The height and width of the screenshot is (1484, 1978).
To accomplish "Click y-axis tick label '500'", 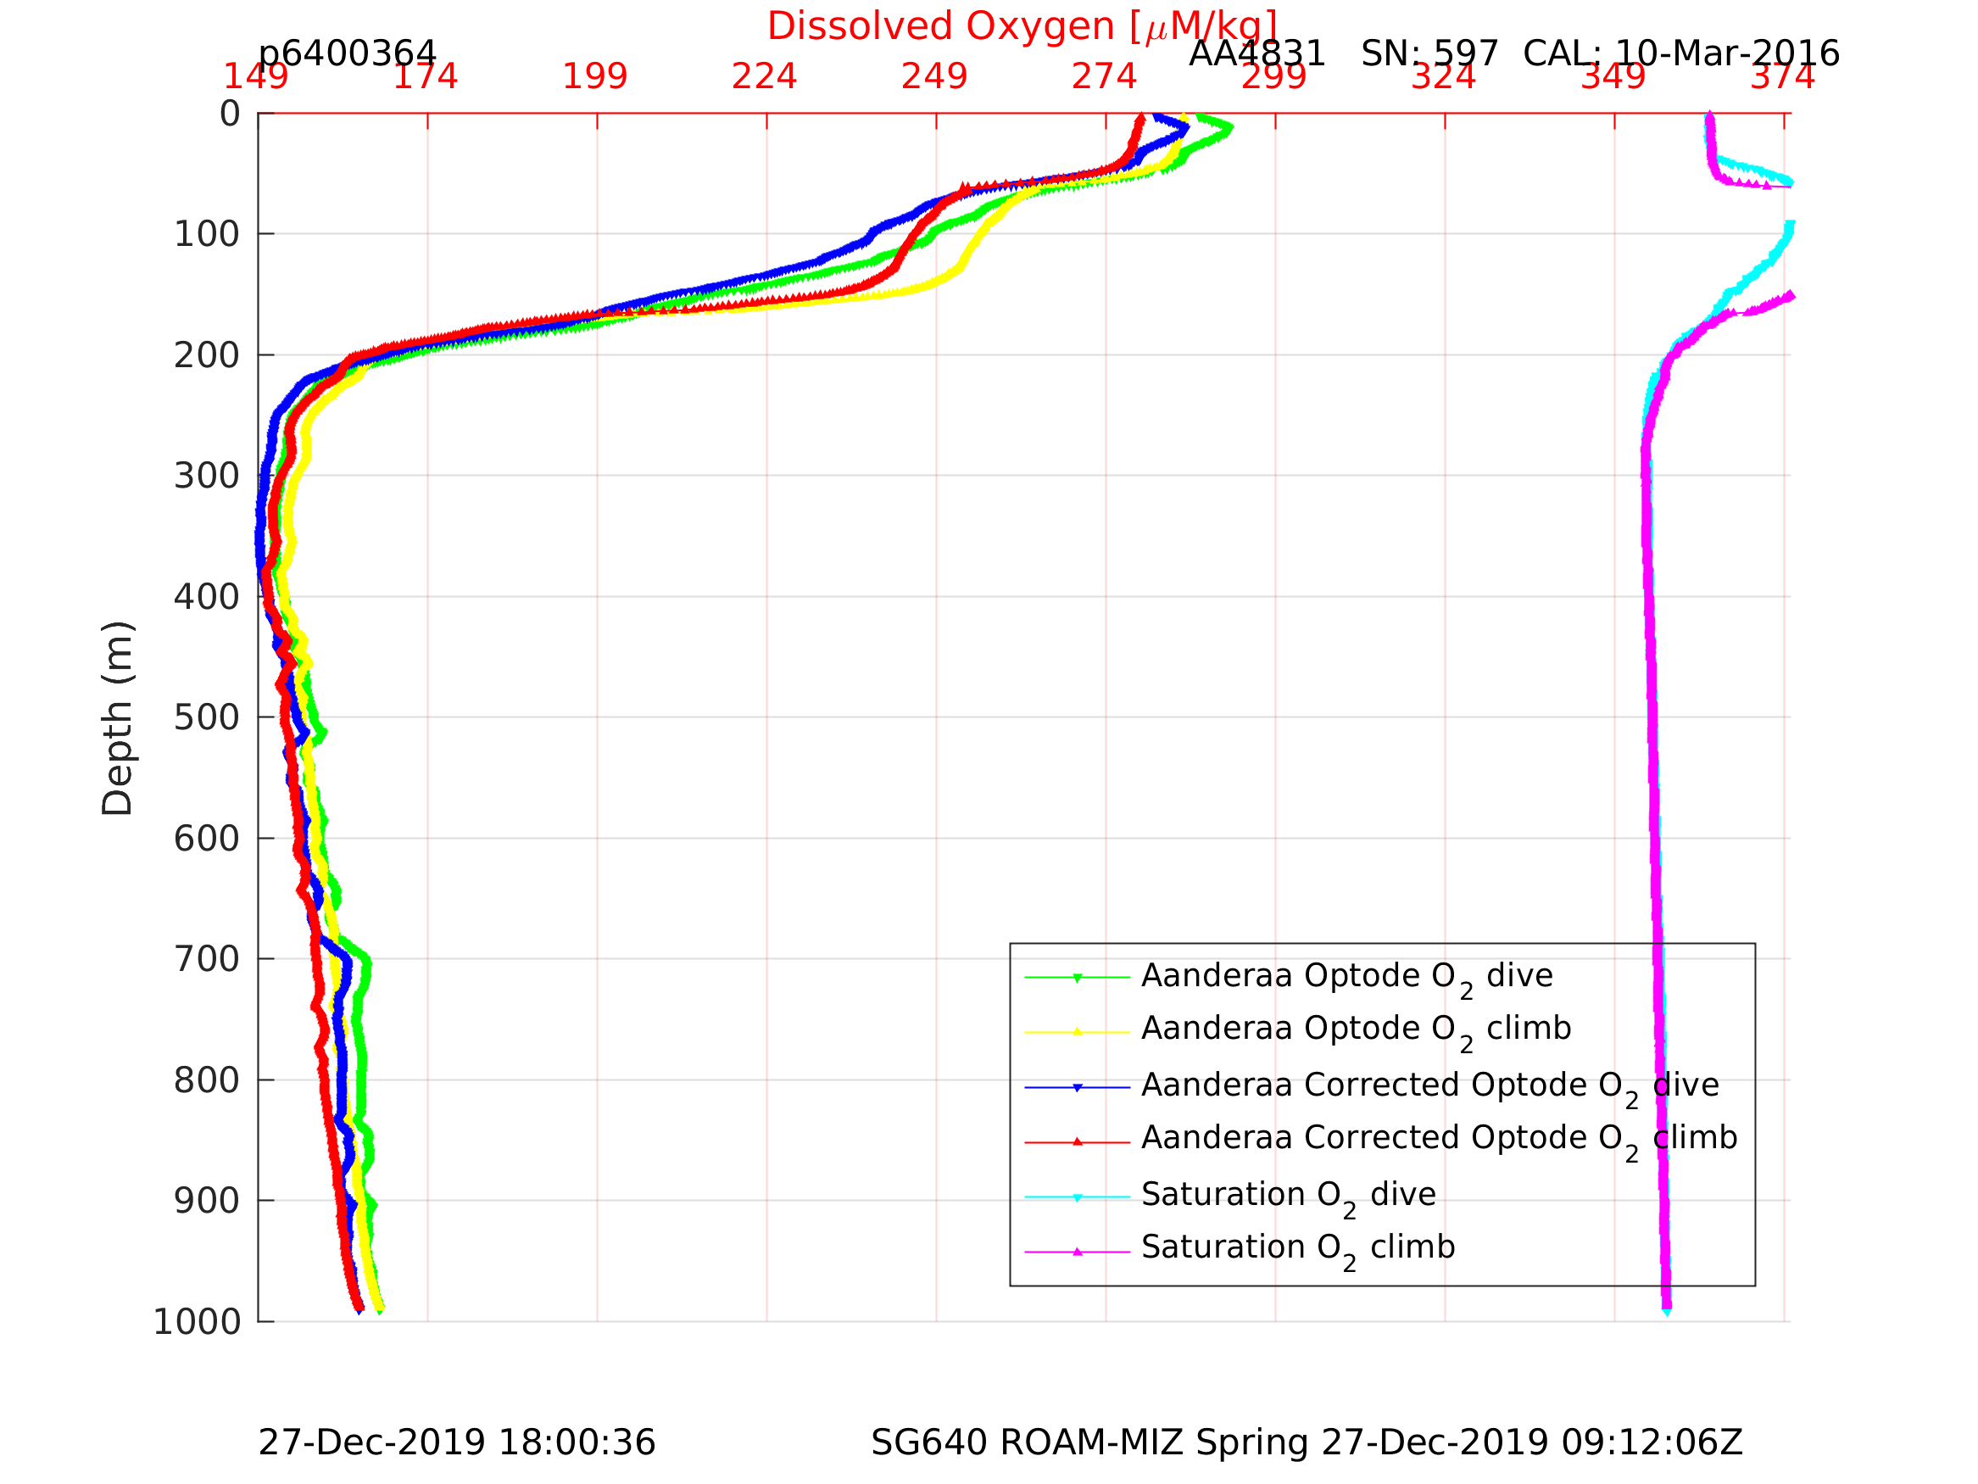I will 207,717.
